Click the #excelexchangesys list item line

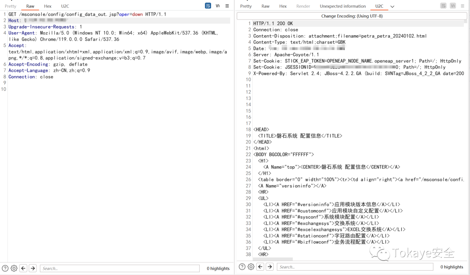(334, 229)
